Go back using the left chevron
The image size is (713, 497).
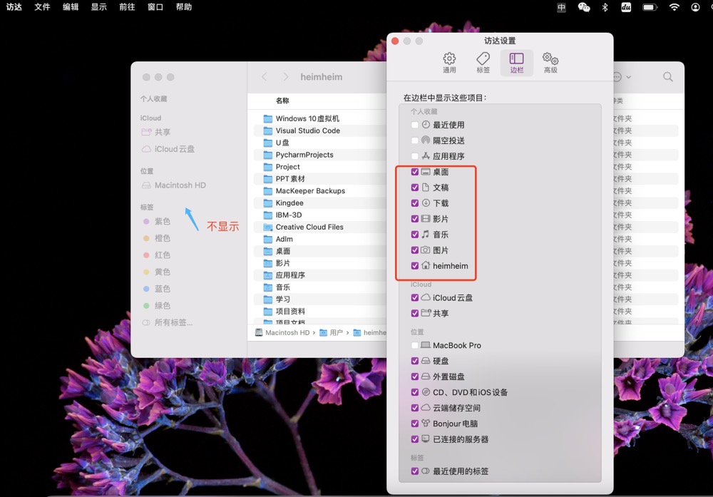pyautogui.click(x=265, y=77)
